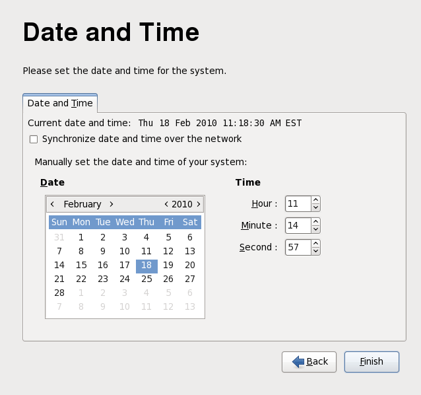Decrease the Second value
421x395 pixels.
pyautogui.click(x=315, y=251)
